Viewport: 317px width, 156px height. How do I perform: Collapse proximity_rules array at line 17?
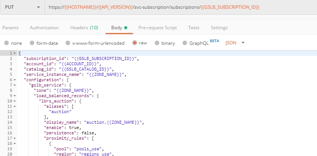tap(14, 138)
